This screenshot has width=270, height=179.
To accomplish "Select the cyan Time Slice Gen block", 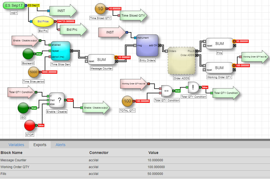I will (60, 51).
